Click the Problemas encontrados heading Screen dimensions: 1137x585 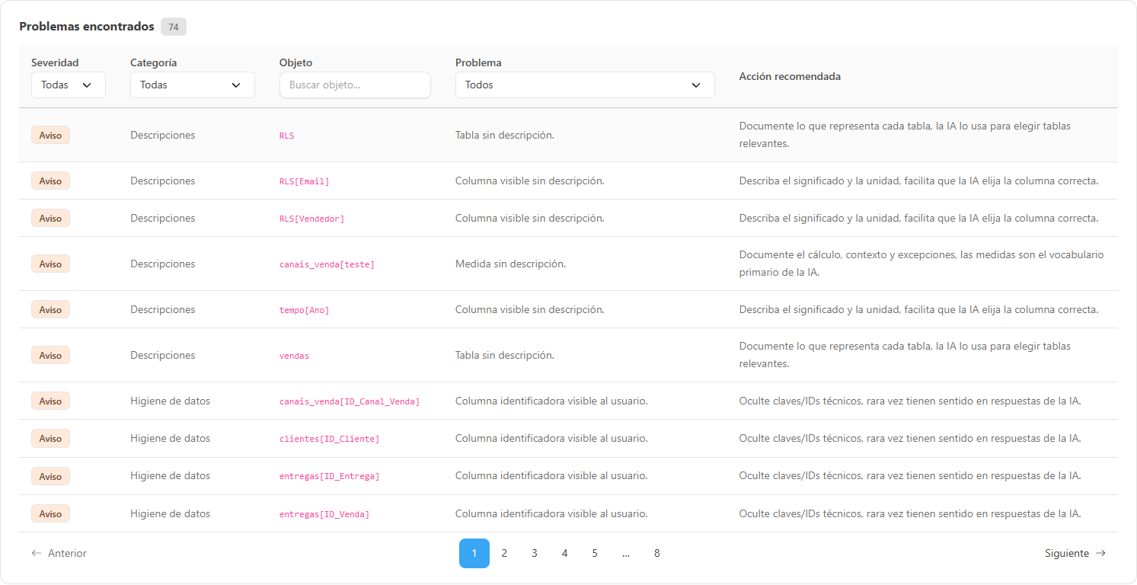[86, 27]
